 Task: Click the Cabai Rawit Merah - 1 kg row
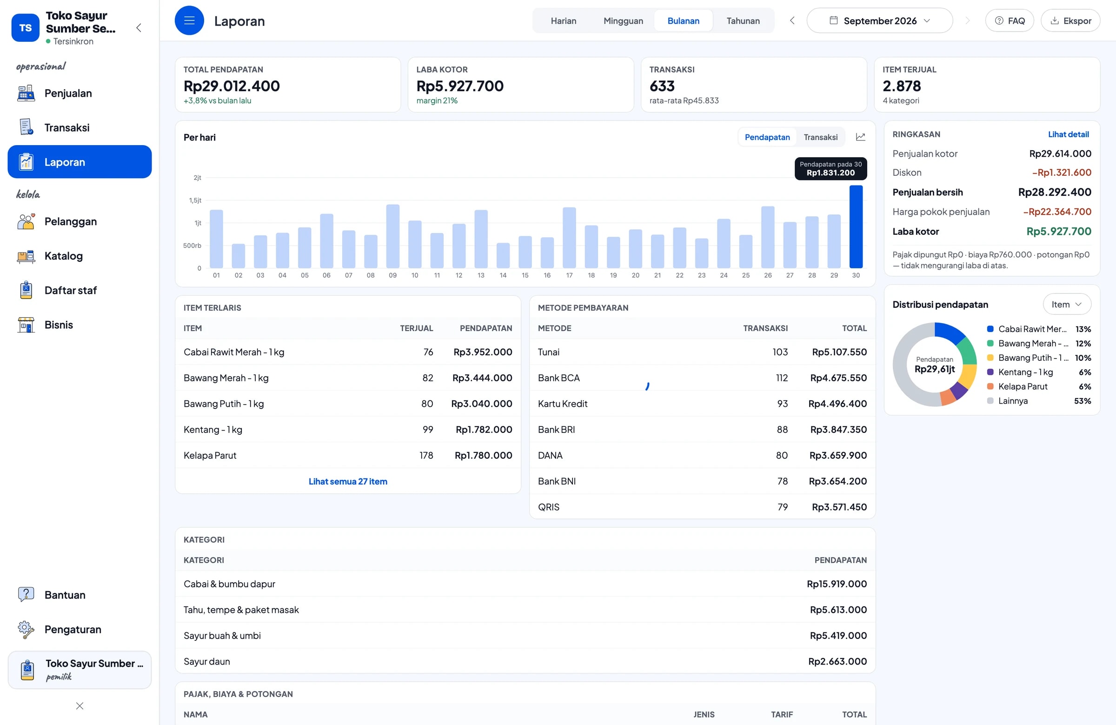pos(348,352)
